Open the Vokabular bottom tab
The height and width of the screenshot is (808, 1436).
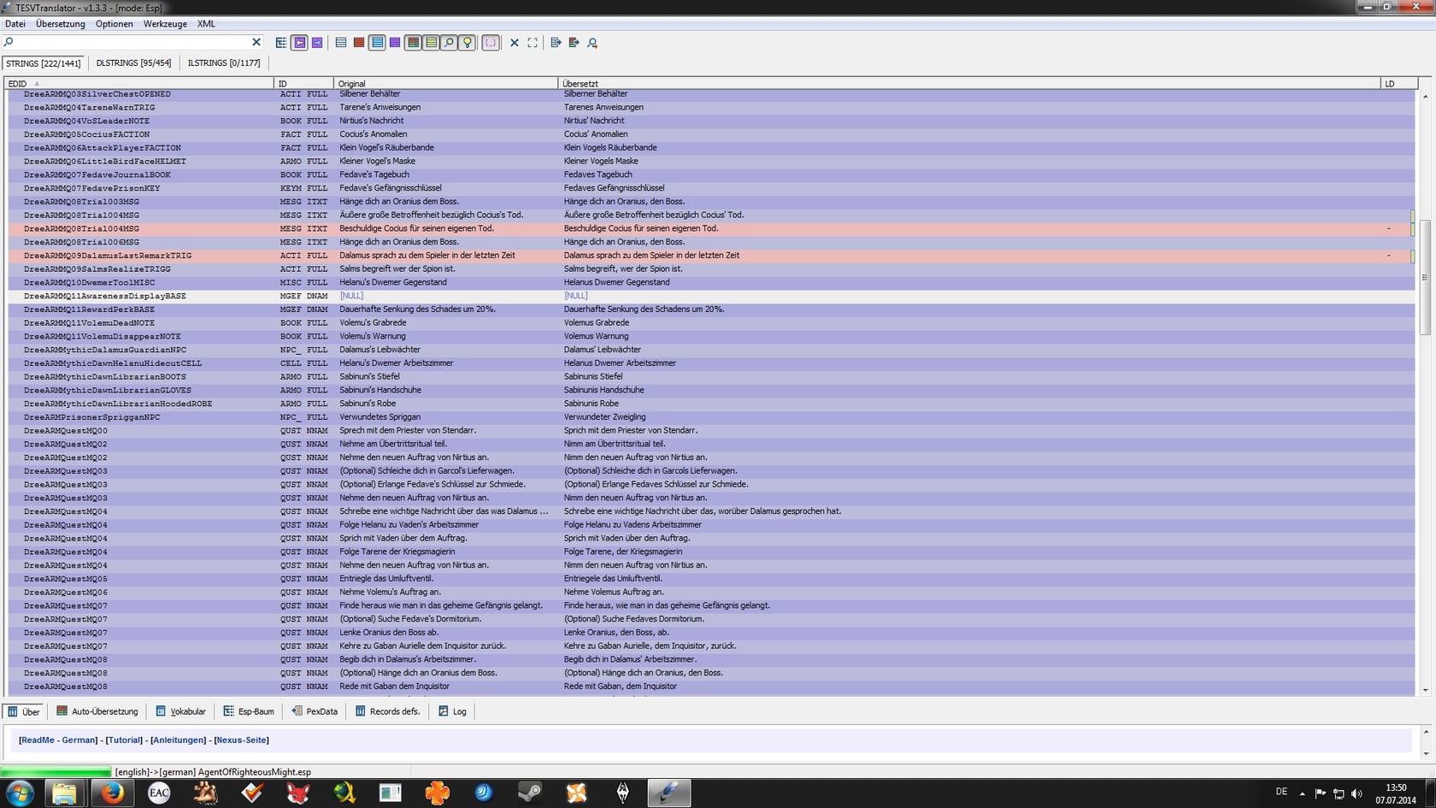coord(181,711)
